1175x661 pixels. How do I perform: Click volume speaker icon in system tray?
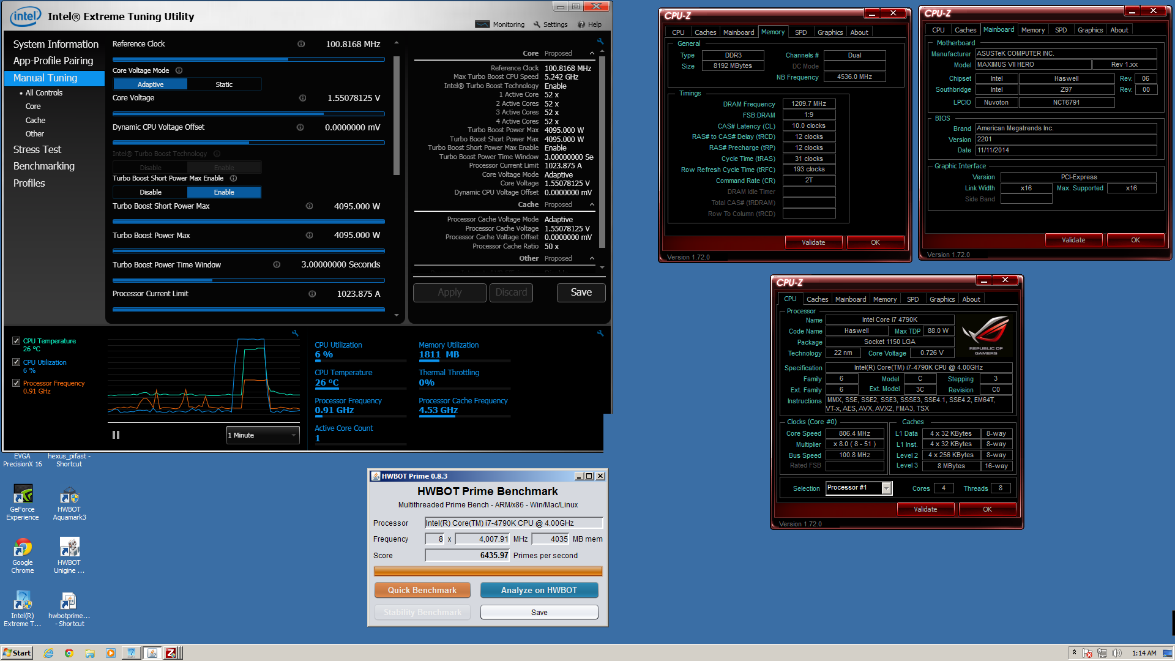[1116, 653]
